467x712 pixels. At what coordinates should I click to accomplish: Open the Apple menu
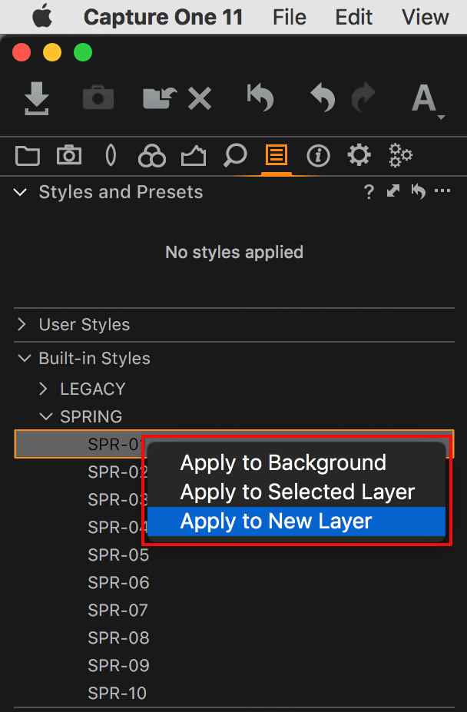pyautogui.click(x=42, y=17)
